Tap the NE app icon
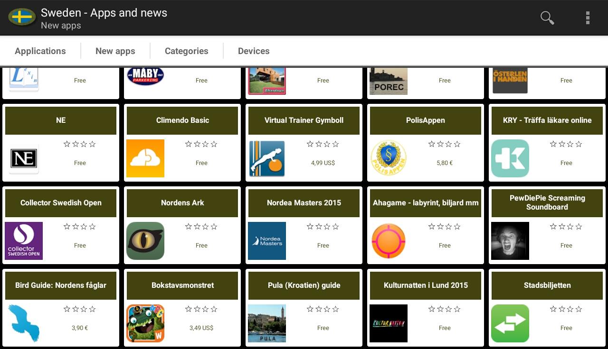Viewport: 608px width, 349px height. [x=24, y=158]
